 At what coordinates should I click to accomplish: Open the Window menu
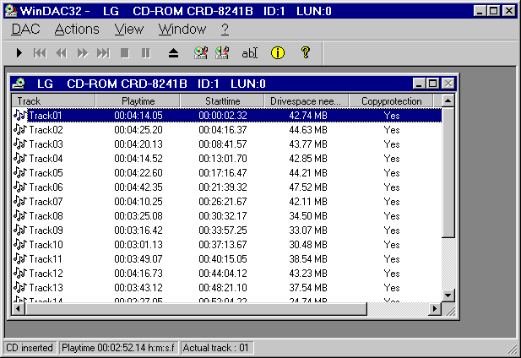pos(182,29)
